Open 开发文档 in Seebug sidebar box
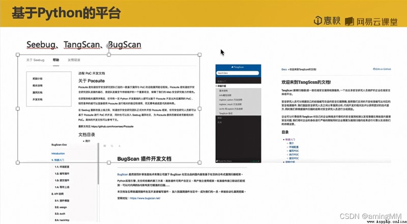 [x=37, y=99]
